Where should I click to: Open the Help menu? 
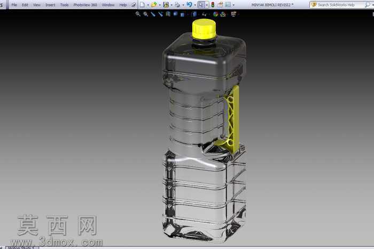(123, 5)
